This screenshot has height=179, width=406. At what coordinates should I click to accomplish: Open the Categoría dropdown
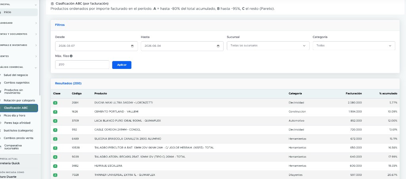pyautogui.click(x=354, y=46)
